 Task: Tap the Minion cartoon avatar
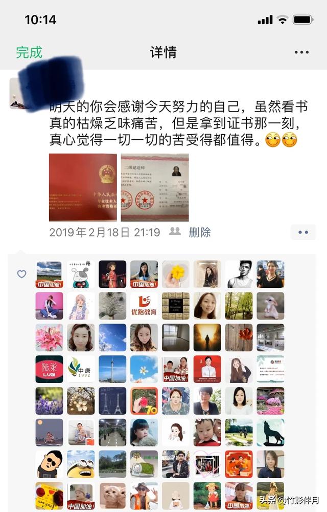tap(81, 464)
